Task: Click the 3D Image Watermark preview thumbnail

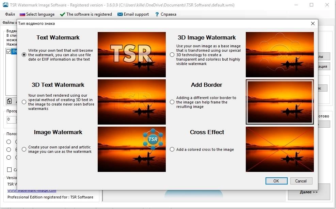Action: click(279, 55)
